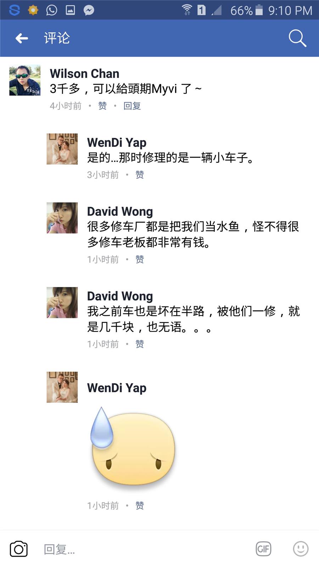This screenshot has width=319, height=567.
Task: Tap the WhatsApp status bar icon
Action: (52, 10)
